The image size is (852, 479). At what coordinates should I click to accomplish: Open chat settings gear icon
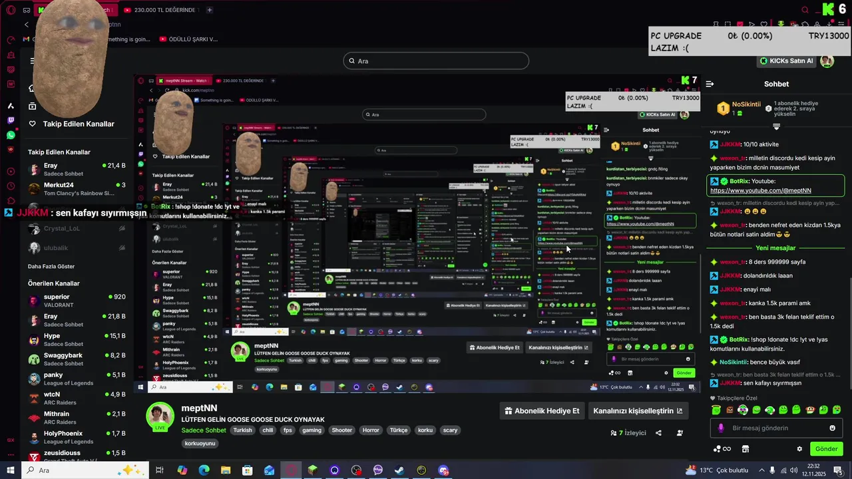click(799, 449)
